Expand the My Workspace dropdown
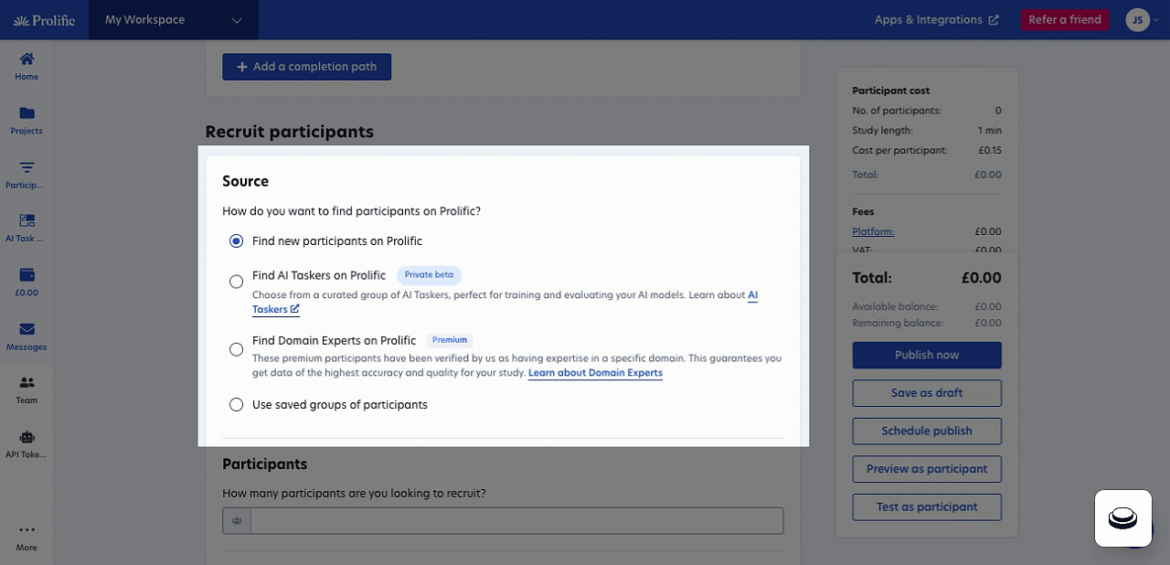Image resolution: width=1170 pixels, height=565 pixels. (x=174, y=19)
